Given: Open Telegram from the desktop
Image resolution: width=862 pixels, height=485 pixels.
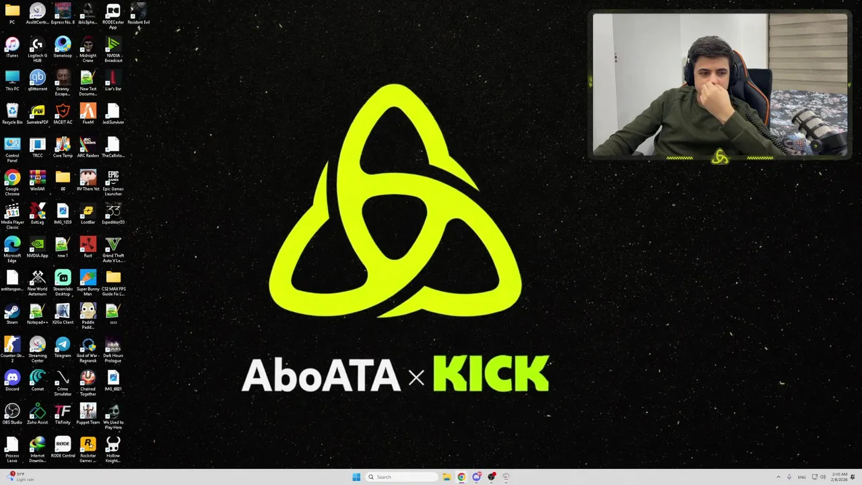Looking at the screenshot, I should coord(63,348).
